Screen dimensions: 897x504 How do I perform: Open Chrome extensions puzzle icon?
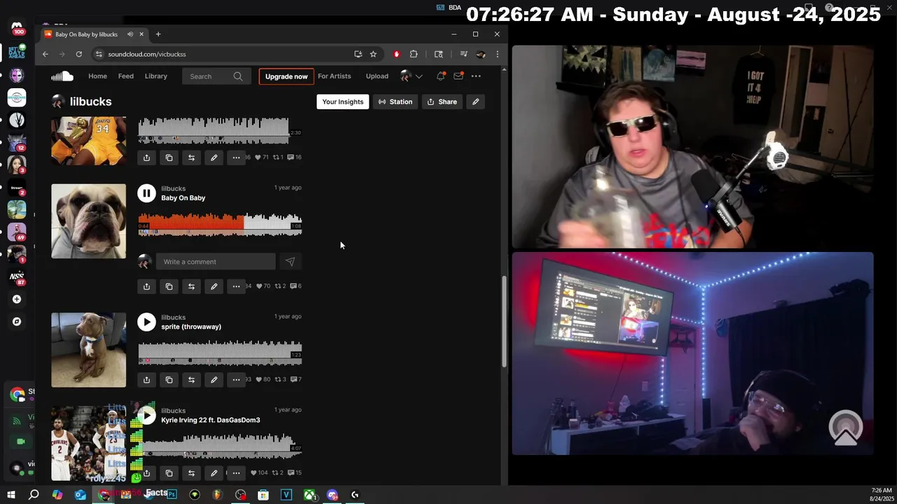413,54
